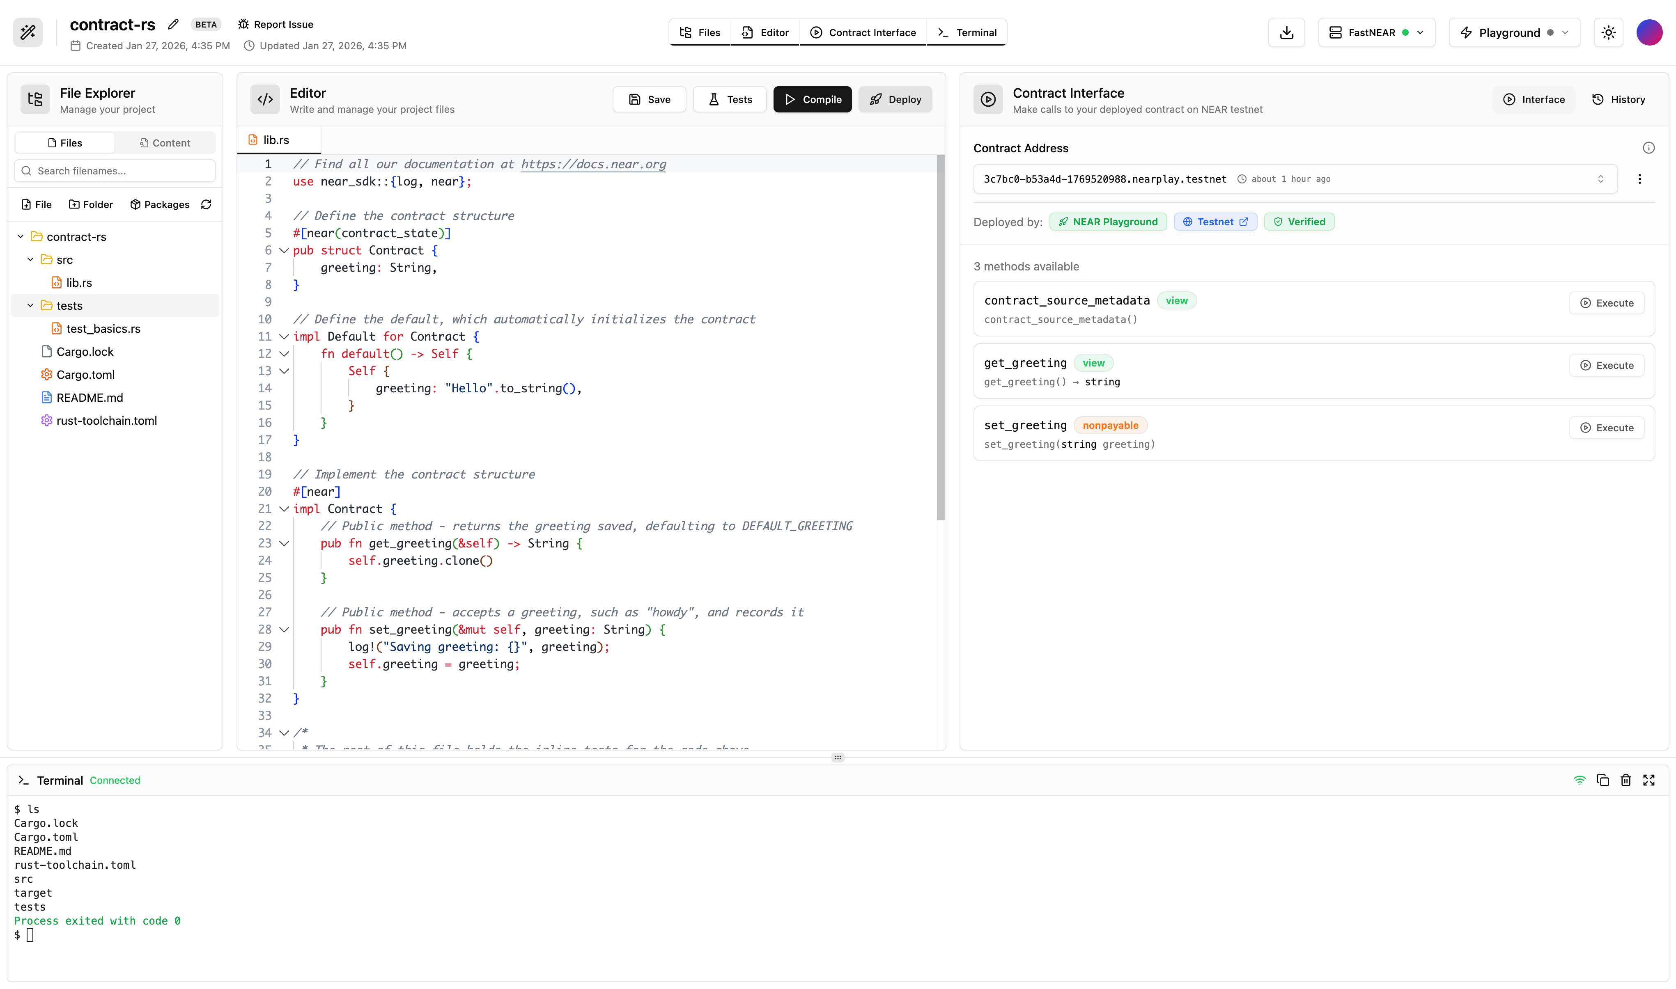Open the Playground account dropdown

[x=1514, y=33]
